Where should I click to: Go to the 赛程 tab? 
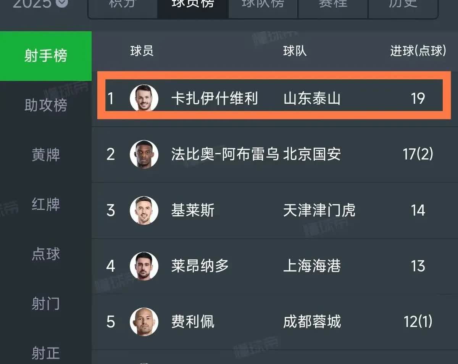[333, 4]
